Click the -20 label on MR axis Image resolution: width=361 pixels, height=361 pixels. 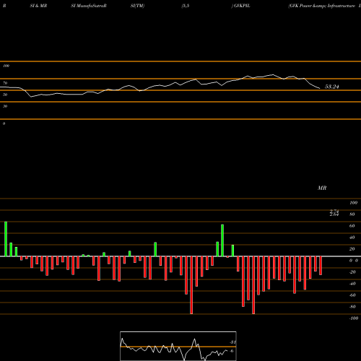click(352, 272)
